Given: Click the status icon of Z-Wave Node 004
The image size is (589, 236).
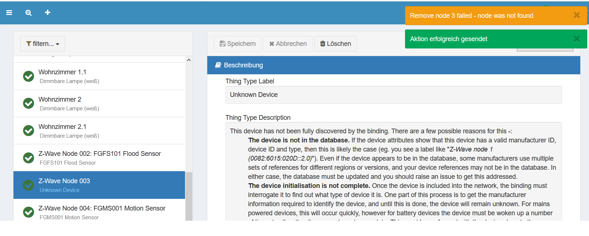Looking at the screenshot, I should tap(28, 212).
